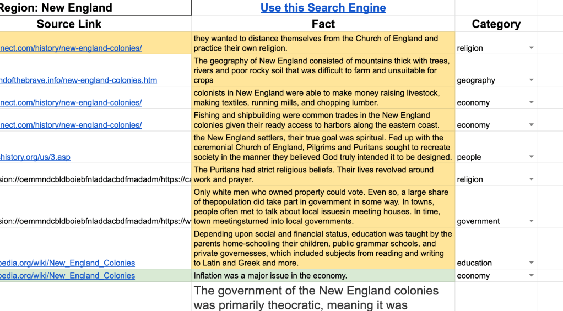Select the "Source Link" header cell
563x311 pixels.
[x=69, y=24]
